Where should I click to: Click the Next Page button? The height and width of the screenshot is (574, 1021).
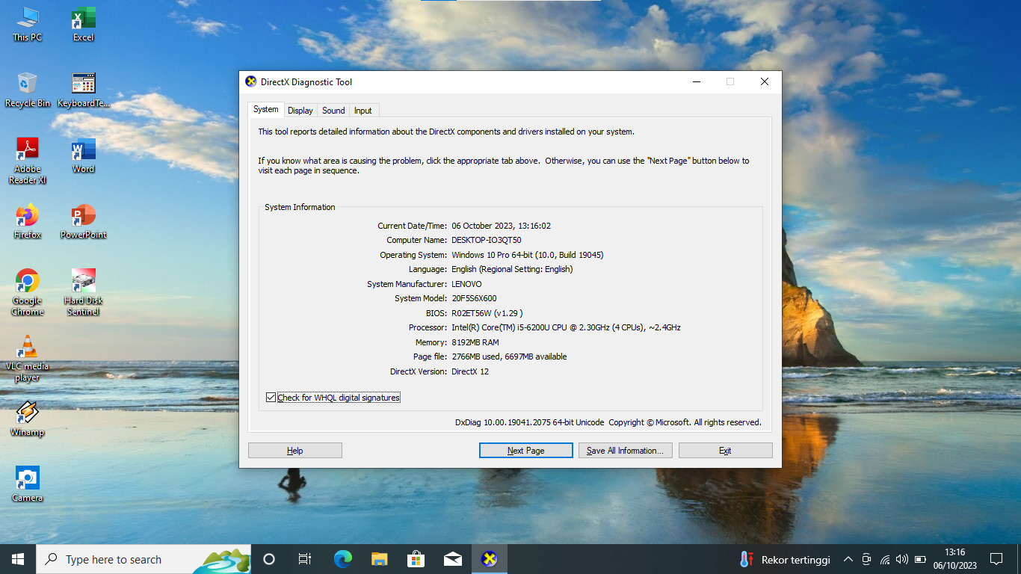coord(525,451)
